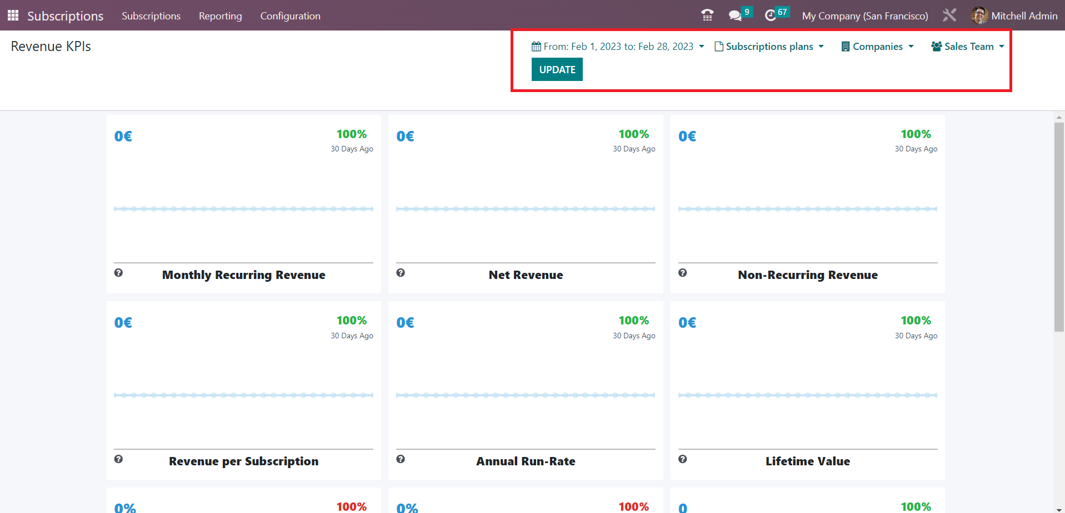This screenshot has height=513, width=1065.
Task: Click the building icon beside Companies
Action: click(846, 47)
